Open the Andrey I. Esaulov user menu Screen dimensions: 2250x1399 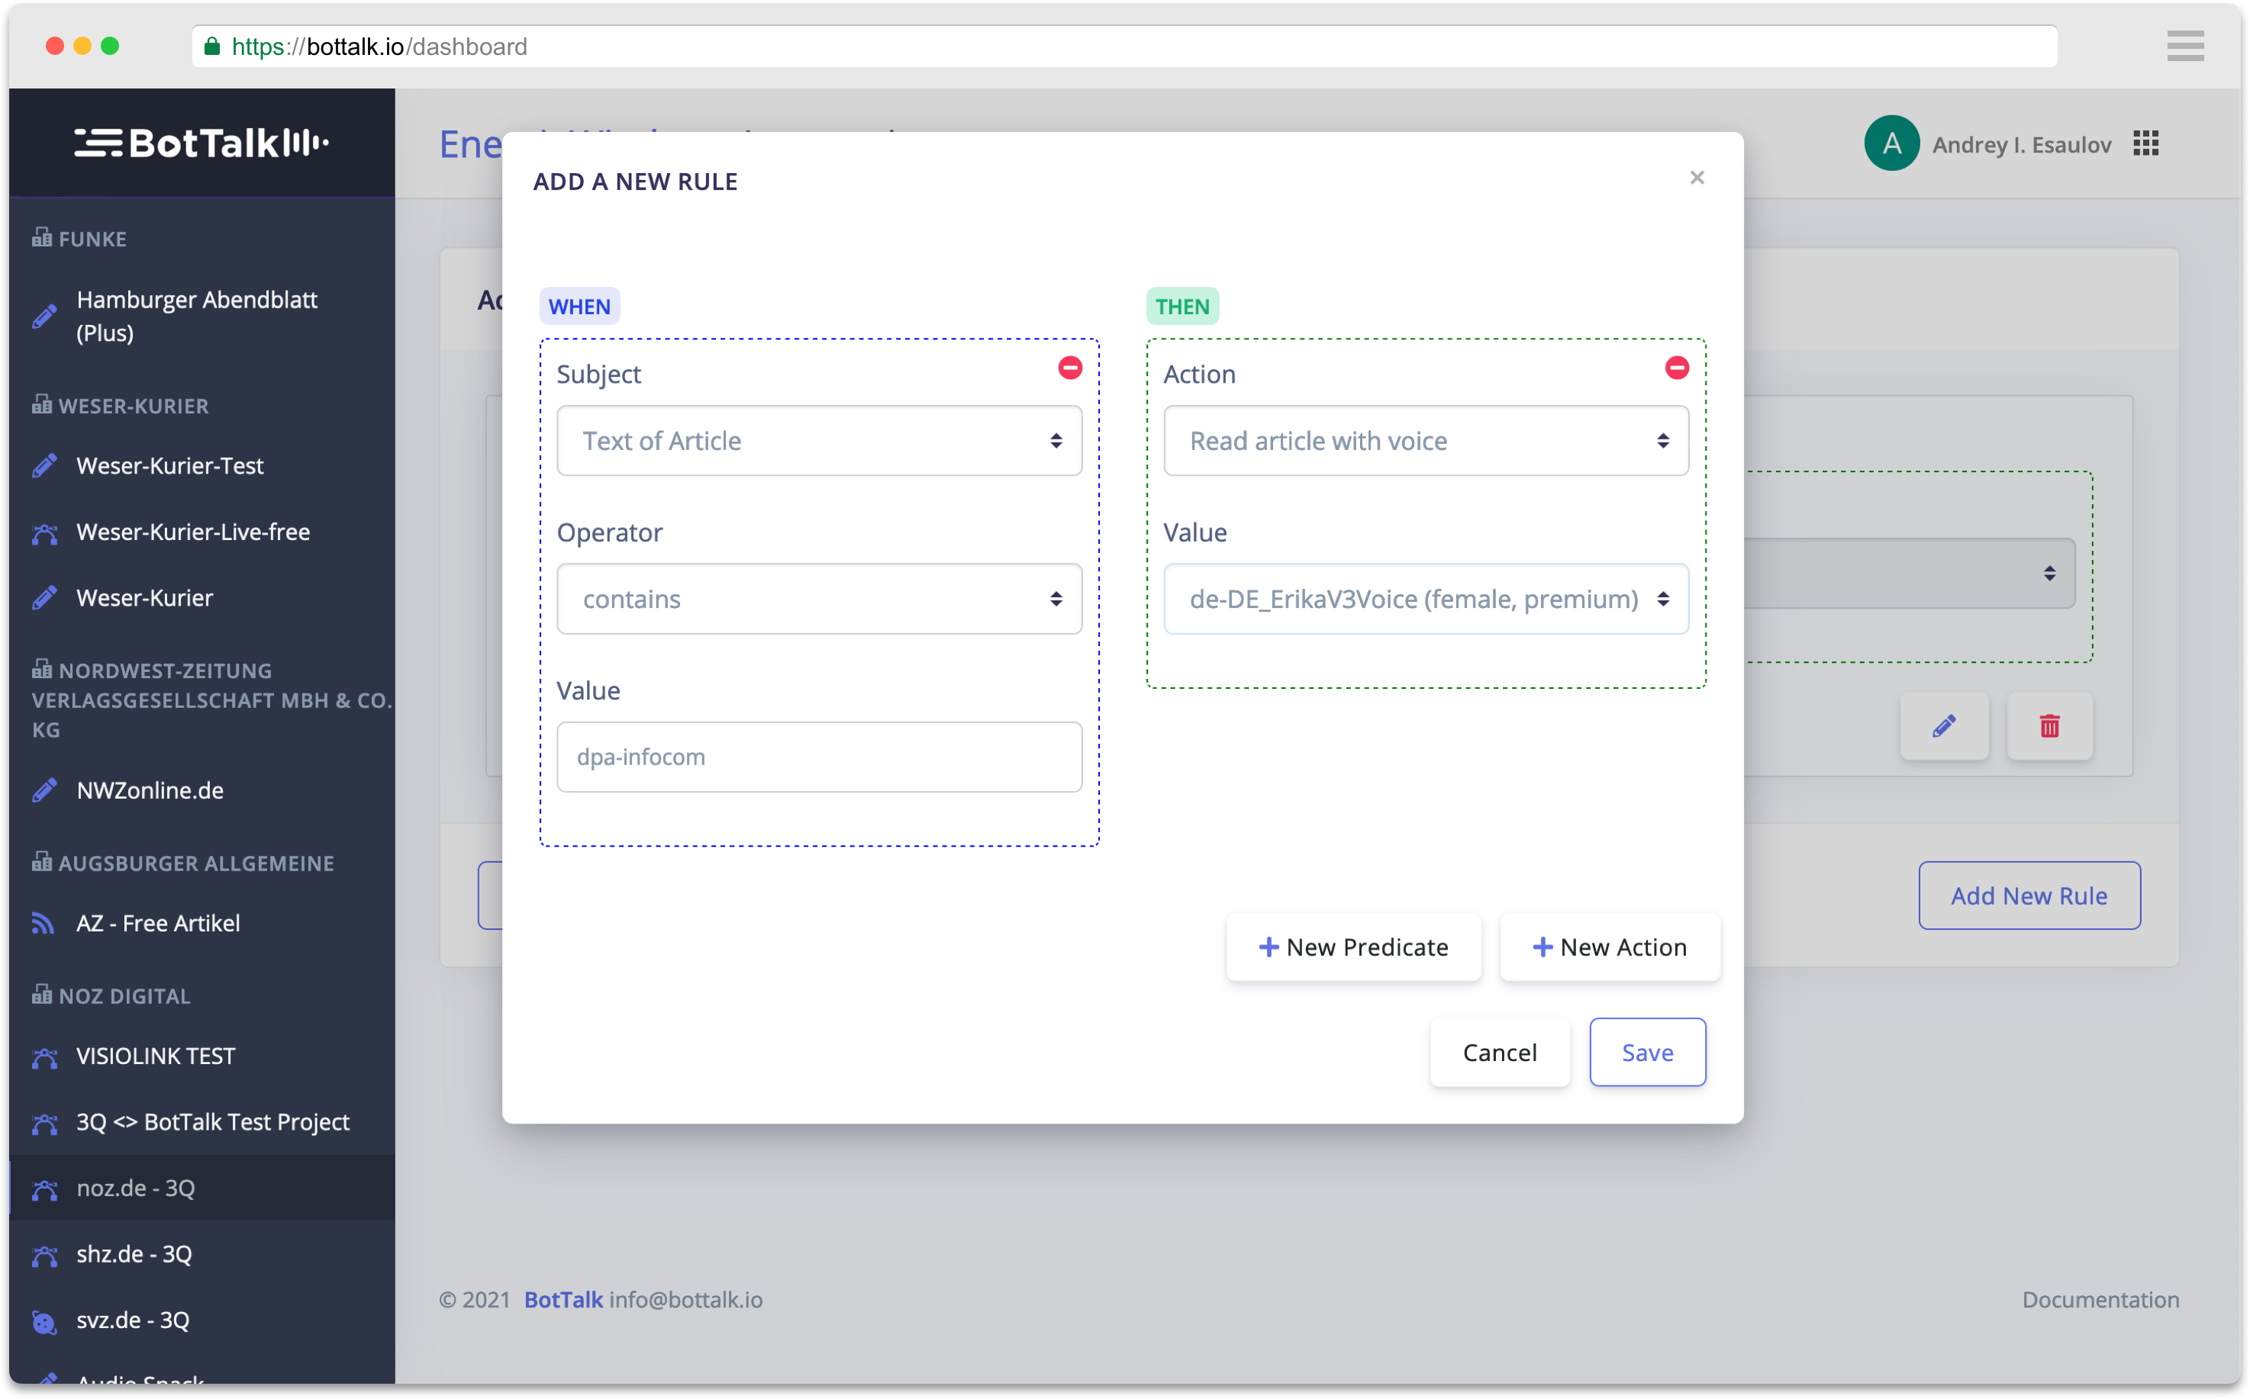[x=2021, y=145]
